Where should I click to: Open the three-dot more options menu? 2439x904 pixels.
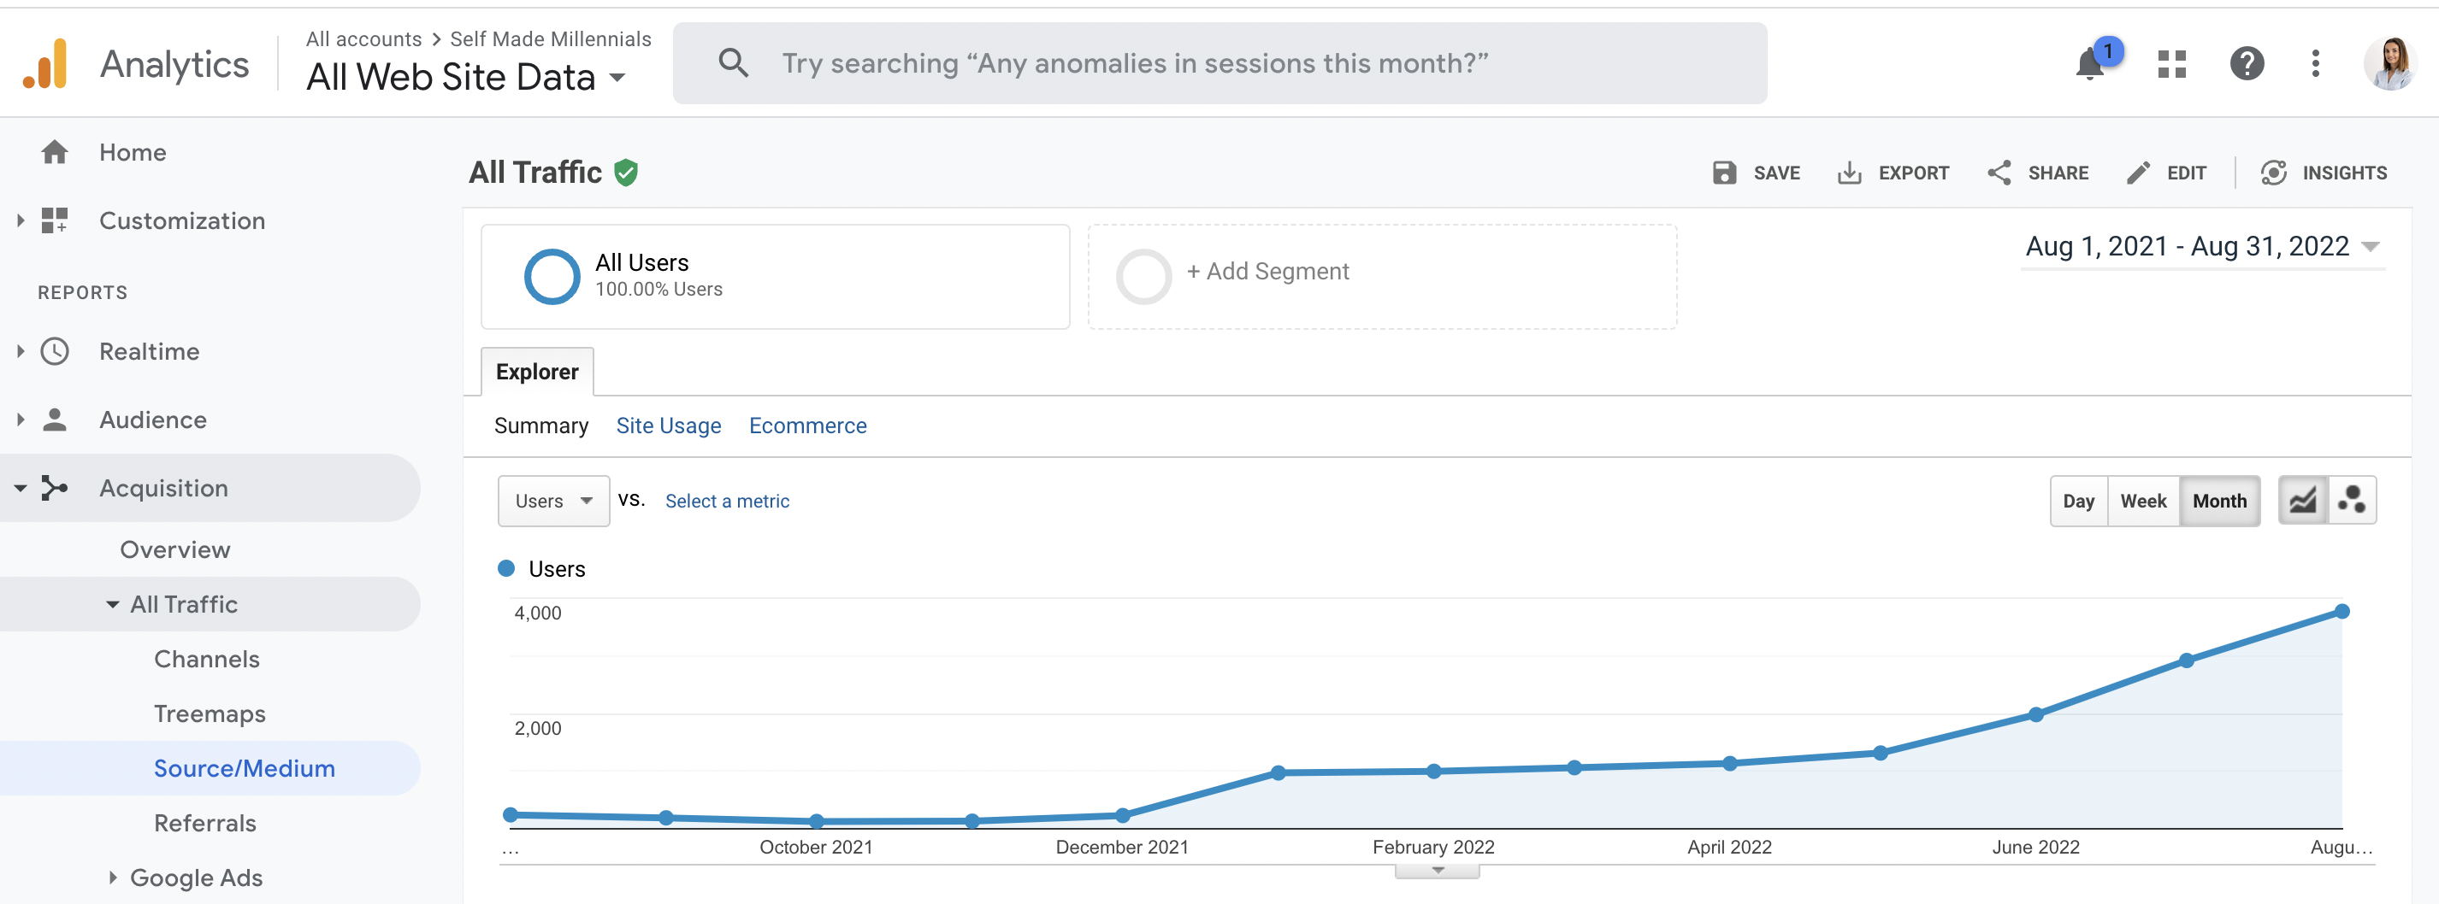2315,64
